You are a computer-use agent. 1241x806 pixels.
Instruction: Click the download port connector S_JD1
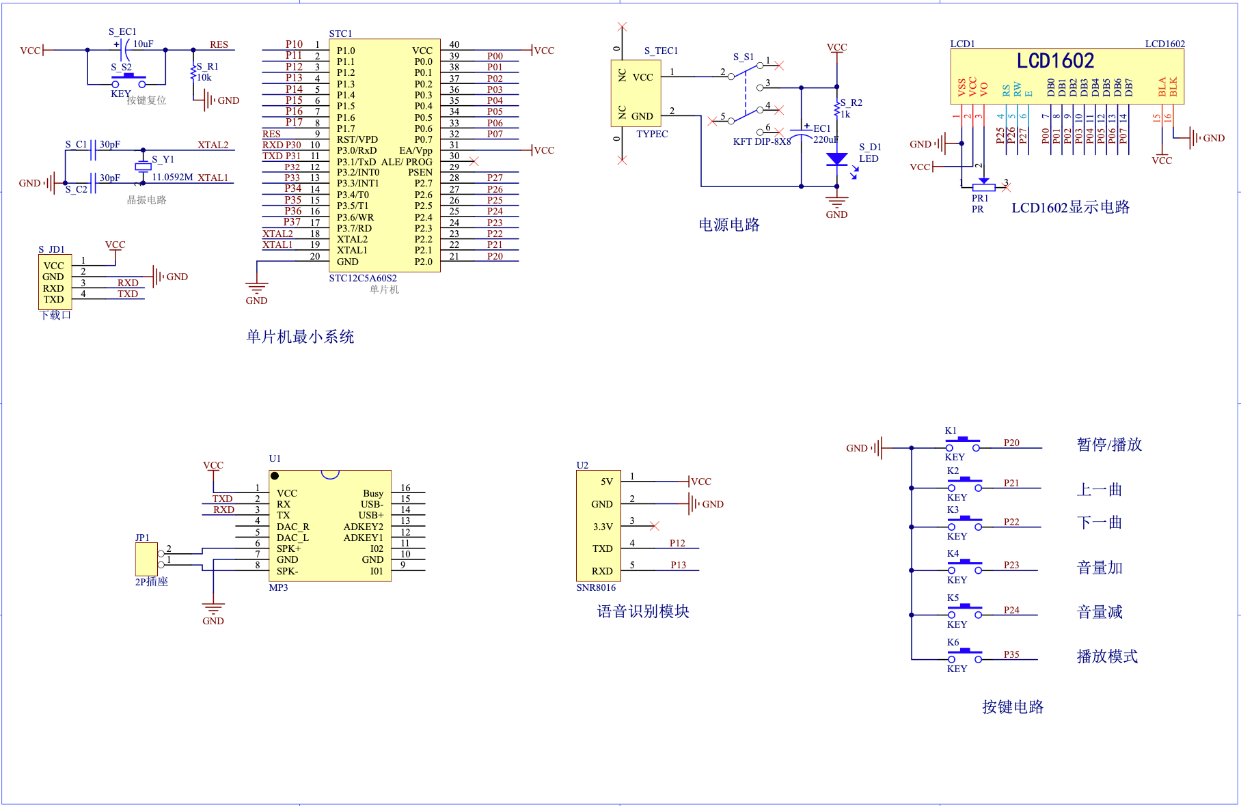(x=55, y=280)
